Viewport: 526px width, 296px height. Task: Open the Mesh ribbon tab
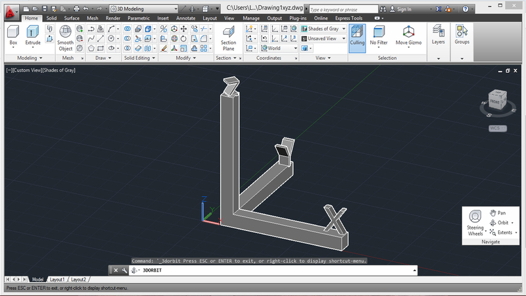pyautogui.click(x=93, y=18)
